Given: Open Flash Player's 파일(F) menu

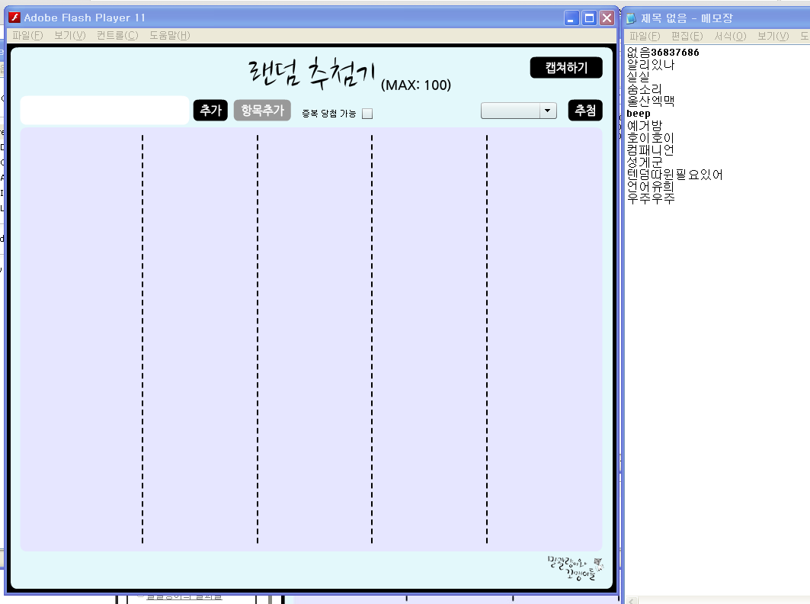Looking at the screenshot, I should [x=27, y=35].
